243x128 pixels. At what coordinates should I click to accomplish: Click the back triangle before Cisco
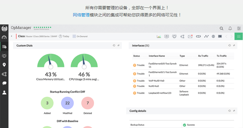click(11, 36)
